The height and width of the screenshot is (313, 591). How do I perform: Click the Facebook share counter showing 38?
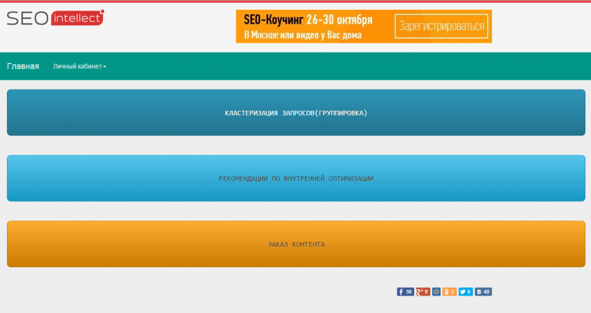tap(409, 291)
